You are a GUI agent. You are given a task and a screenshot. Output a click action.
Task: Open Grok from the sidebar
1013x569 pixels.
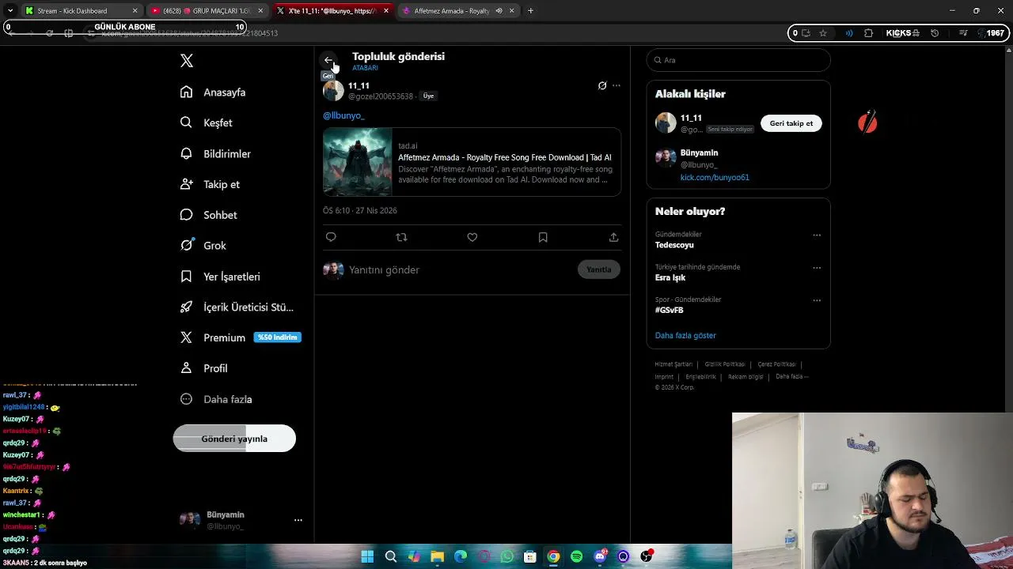(x=203, y=246)
